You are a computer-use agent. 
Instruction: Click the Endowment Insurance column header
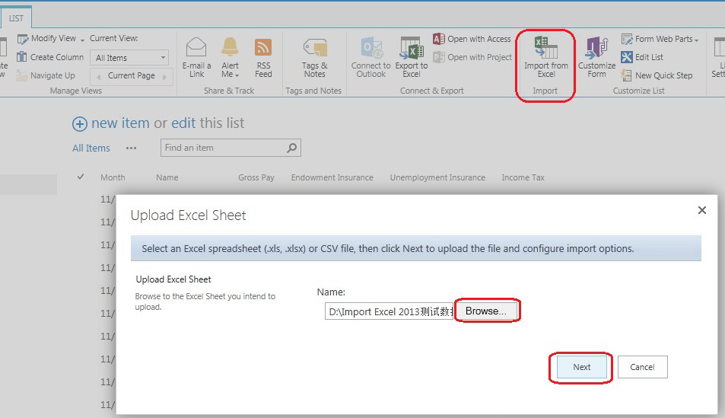[x=332, y=177]
